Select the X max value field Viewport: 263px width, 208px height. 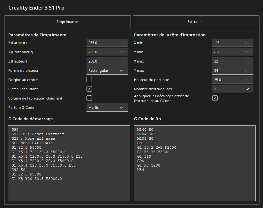pyautogui.click(x=233, y=61)
